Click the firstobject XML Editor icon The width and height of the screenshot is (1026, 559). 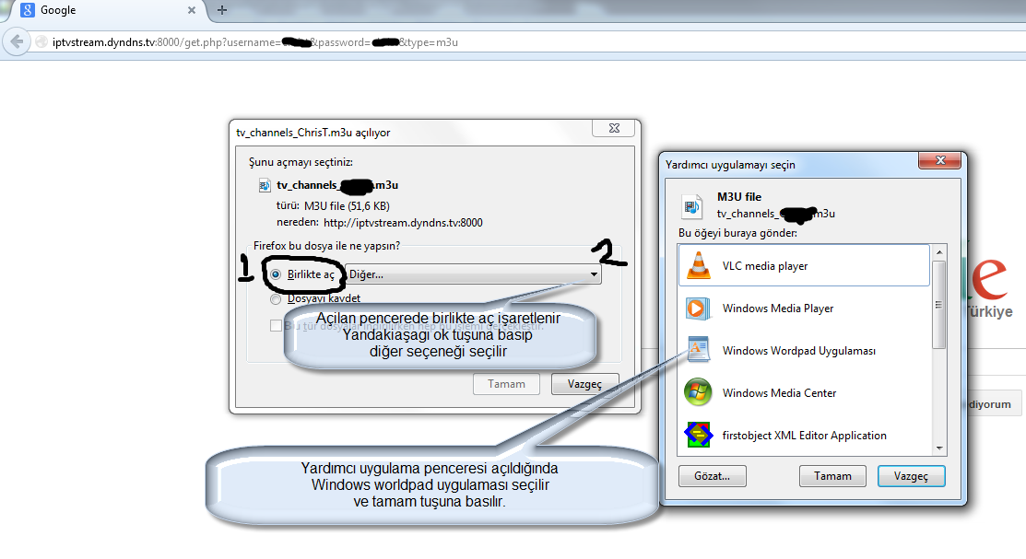click(698, 435)
